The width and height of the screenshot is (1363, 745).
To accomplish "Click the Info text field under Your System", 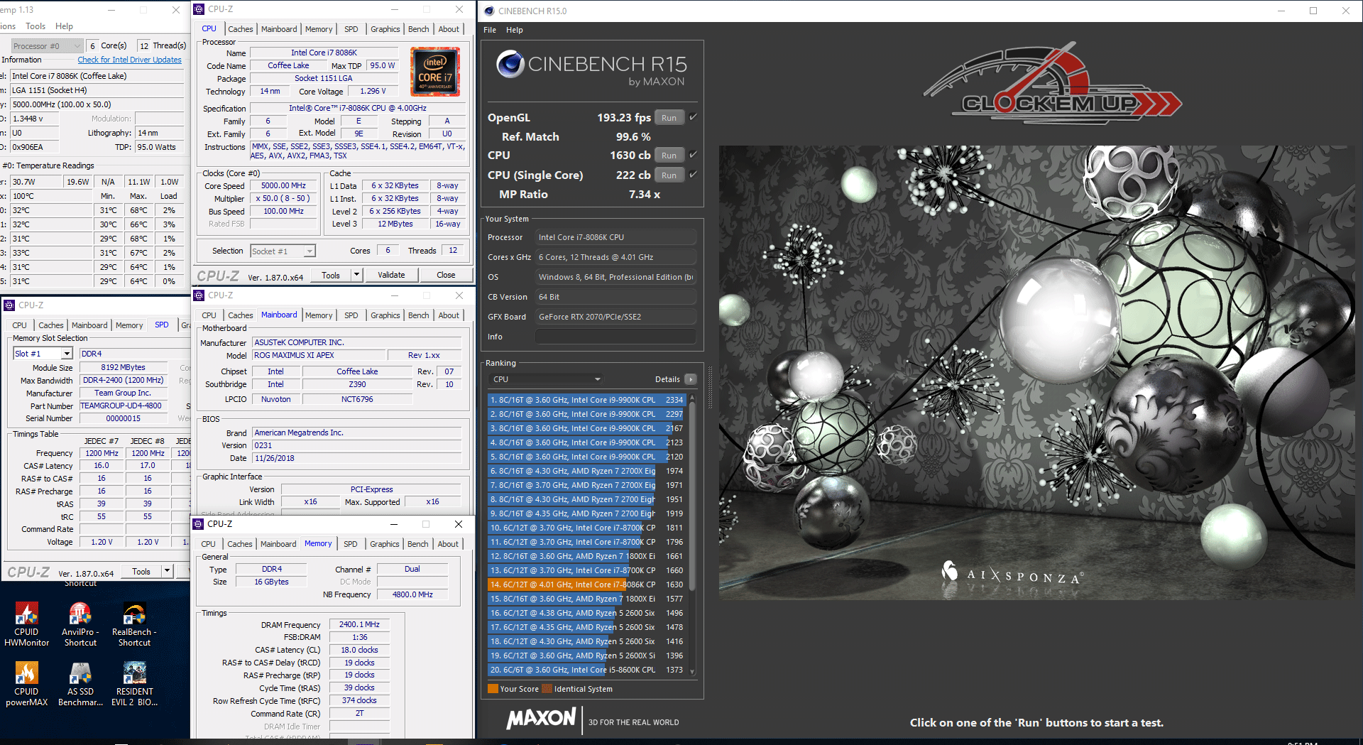I will point(615,337).
